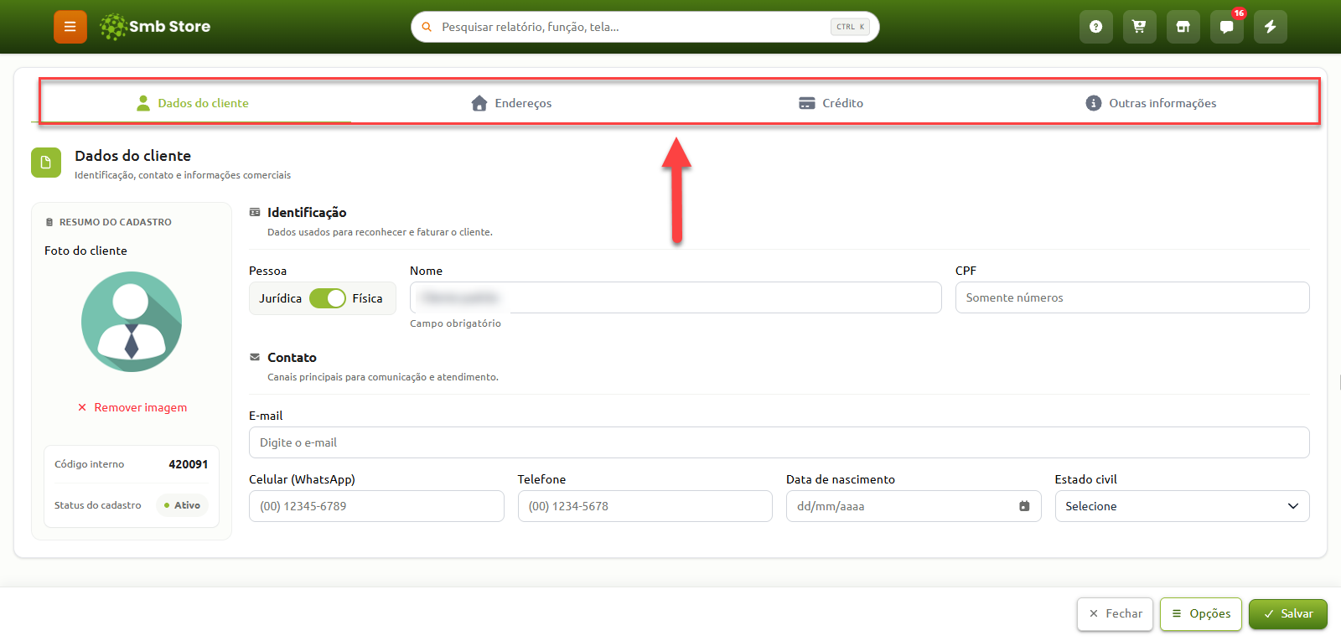Open the Endereços tab
1341x641 pixels.
(x=511, y=103)
